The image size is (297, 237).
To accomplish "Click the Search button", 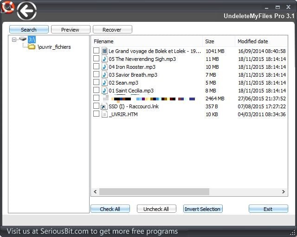I will point(29,30).
